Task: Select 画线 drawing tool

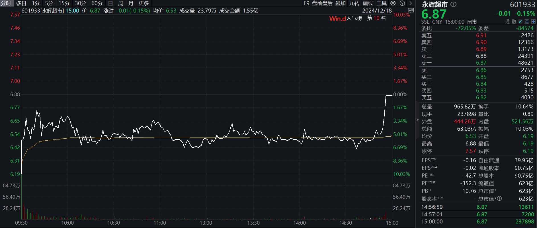Action: click(x=368, y=3)
